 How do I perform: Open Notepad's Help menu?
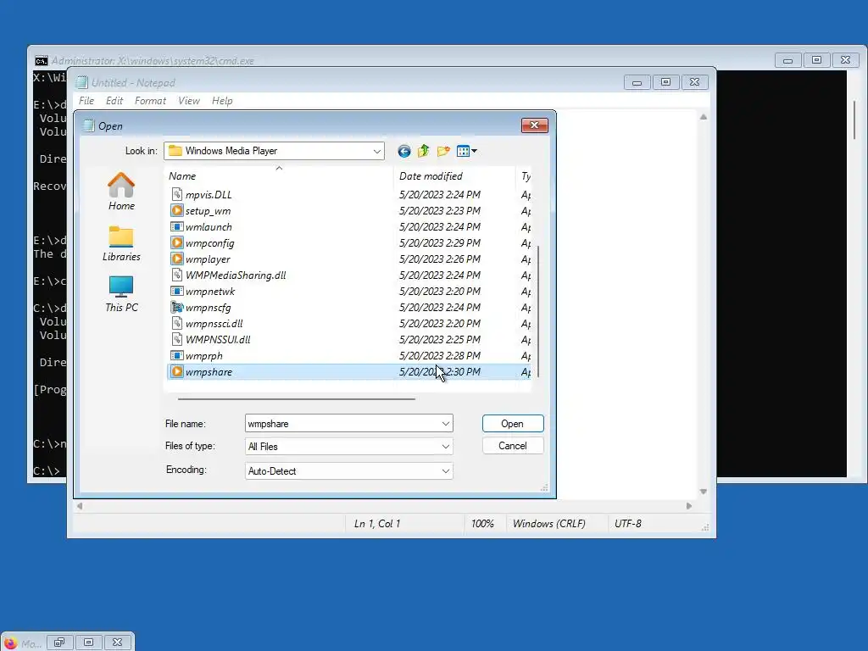tap(222, 101)
